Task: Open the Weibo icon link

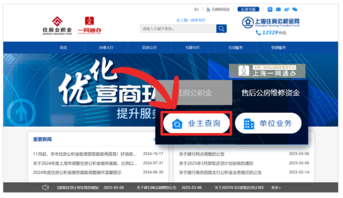Action: (x=286, y=10)
